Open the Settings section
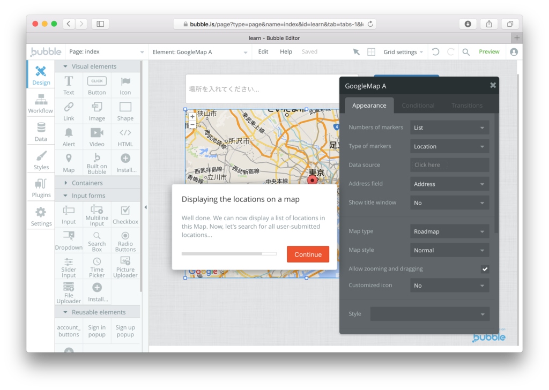Viewport: 549px width, 390px height. pyautogui.click(x=41, y=216)
